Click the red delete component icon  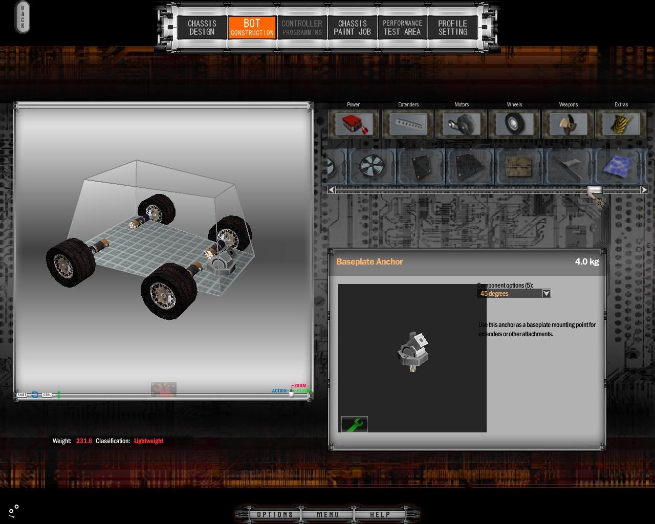coord(164,389)
